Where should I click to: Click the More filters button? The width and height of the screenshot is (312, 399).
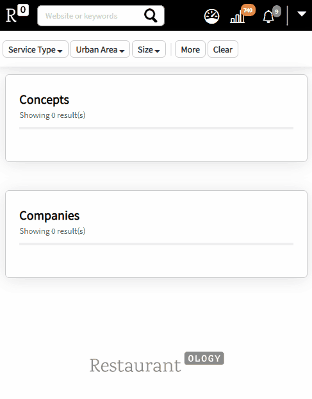tap(190, 49)
